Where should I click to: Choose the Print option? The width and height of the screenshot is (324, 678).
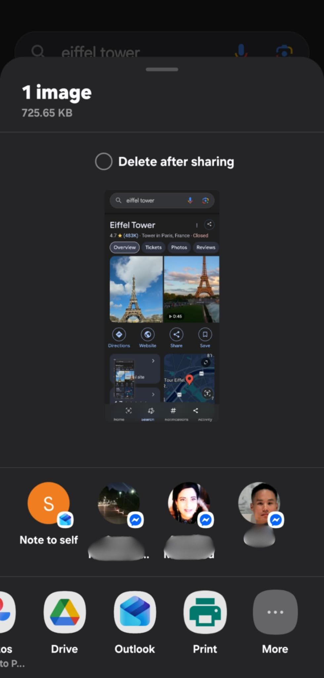tap(205, 622)
